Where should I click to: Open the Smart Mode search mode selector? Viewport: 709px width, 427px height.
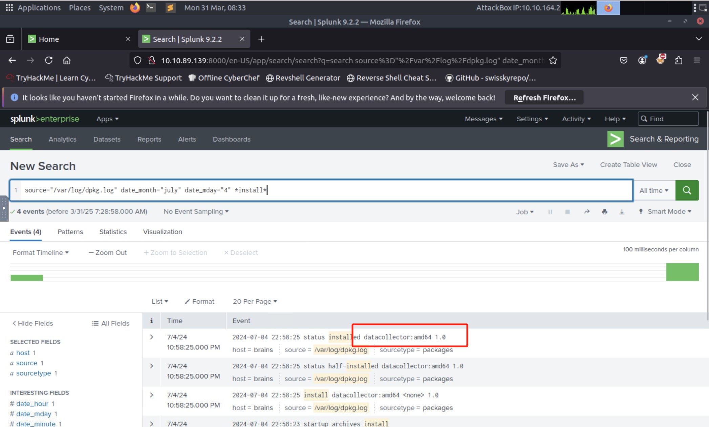click(666, 211)
